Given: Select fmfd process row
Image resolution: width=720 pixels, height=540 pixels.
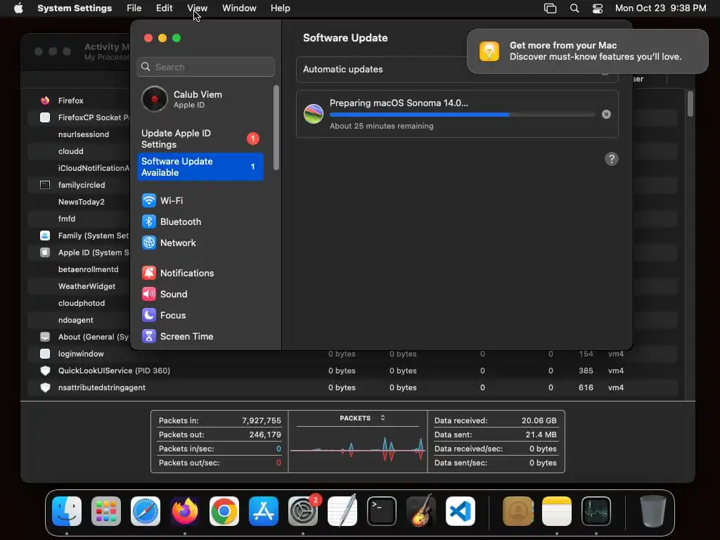Looking at the screenshot, I should pyautogui.click(x=78, y=219).
